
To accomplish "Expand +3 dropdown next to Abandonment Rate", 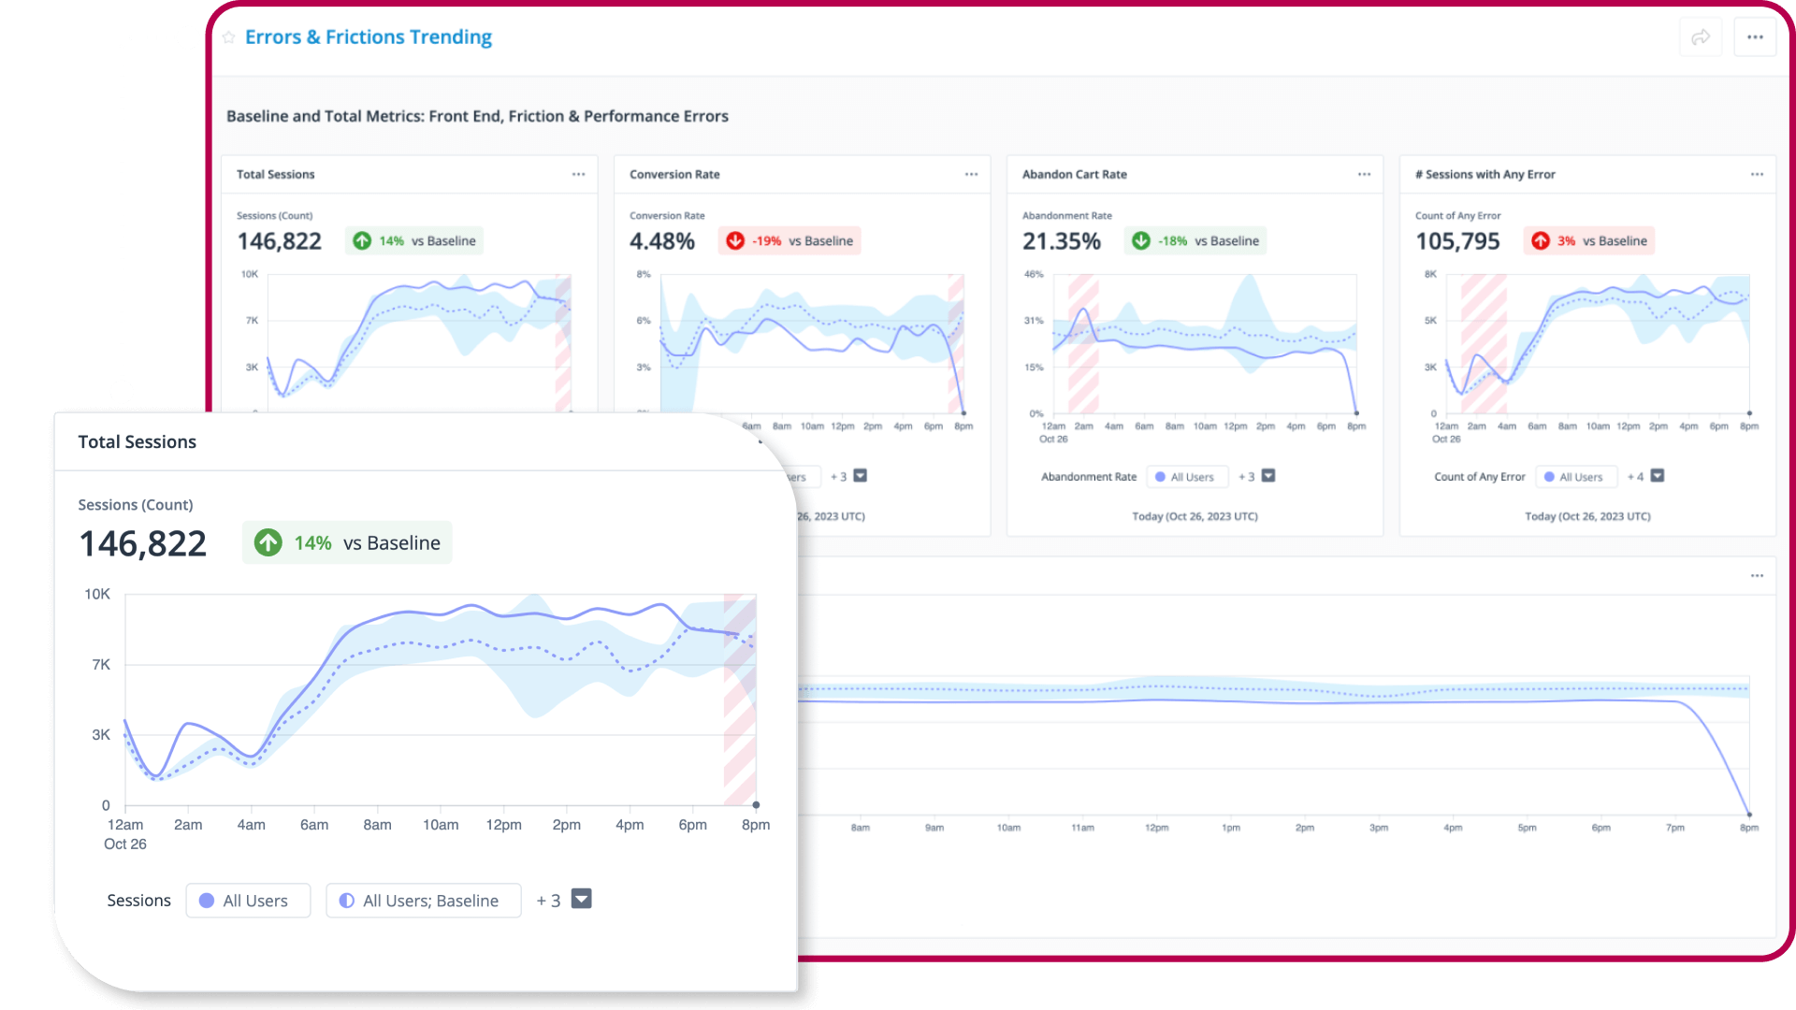I will click(1268, 476).
